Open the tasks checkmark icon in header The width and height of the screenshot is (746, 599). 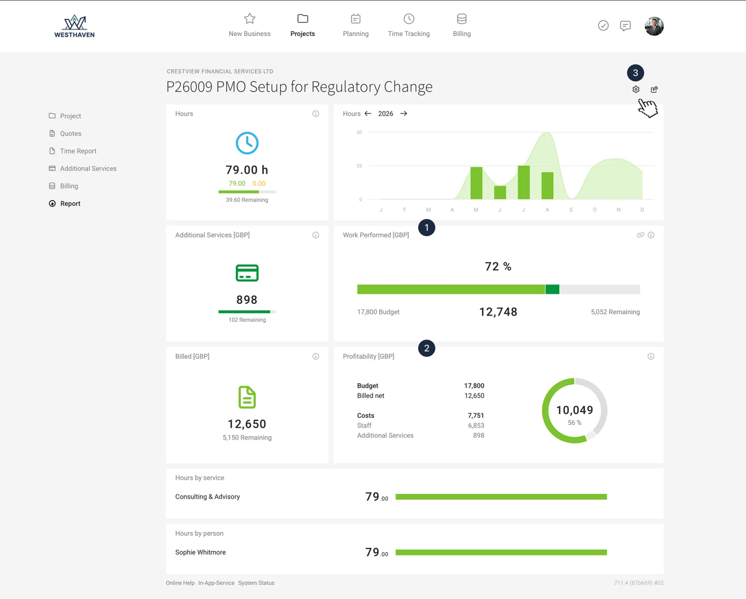click(603, 25)
